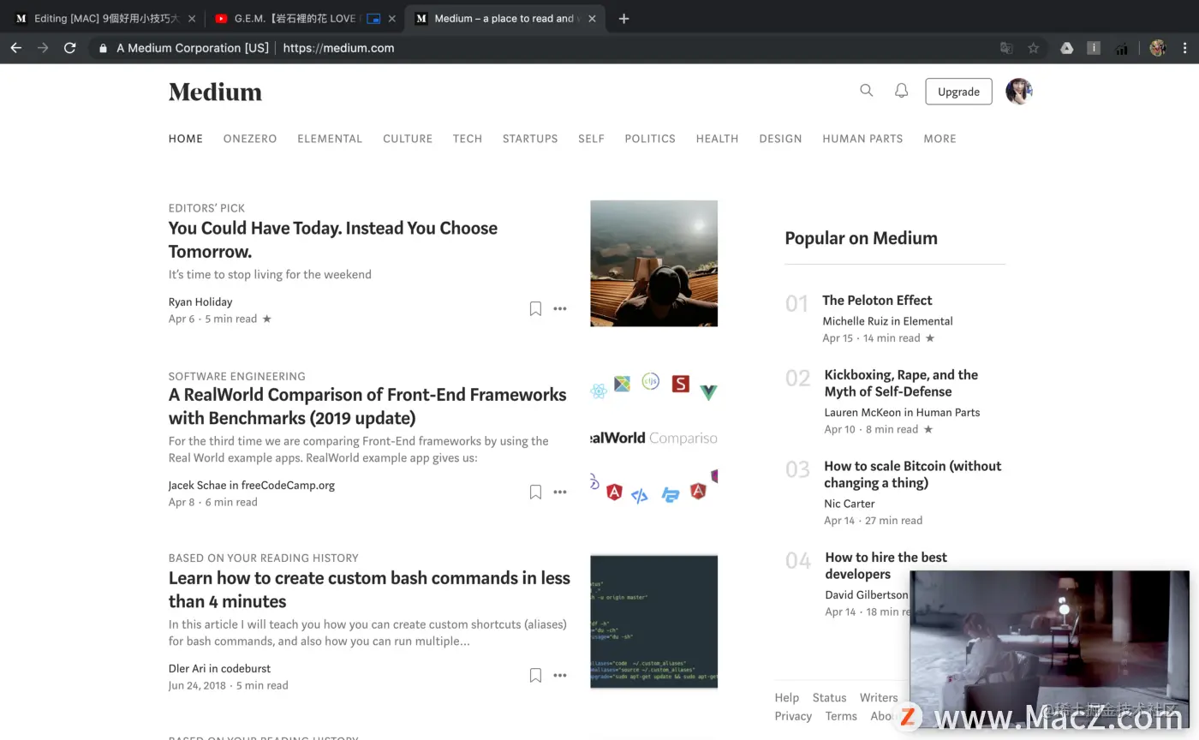Click the bash code article thumbnail

(x=654, y=622)
